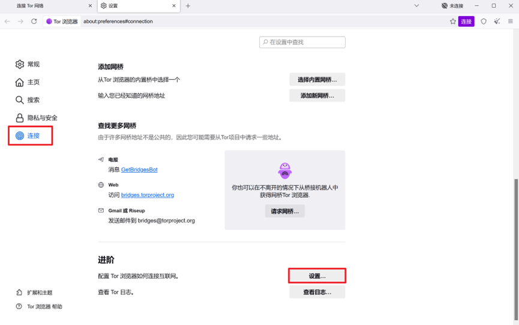Click the purple 连接 button in toolbar
The image size is (519, 325).
tap(466, 22)
